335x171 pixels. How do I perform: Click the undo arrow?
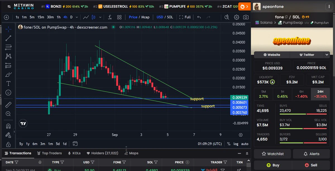tap(199, 17)
